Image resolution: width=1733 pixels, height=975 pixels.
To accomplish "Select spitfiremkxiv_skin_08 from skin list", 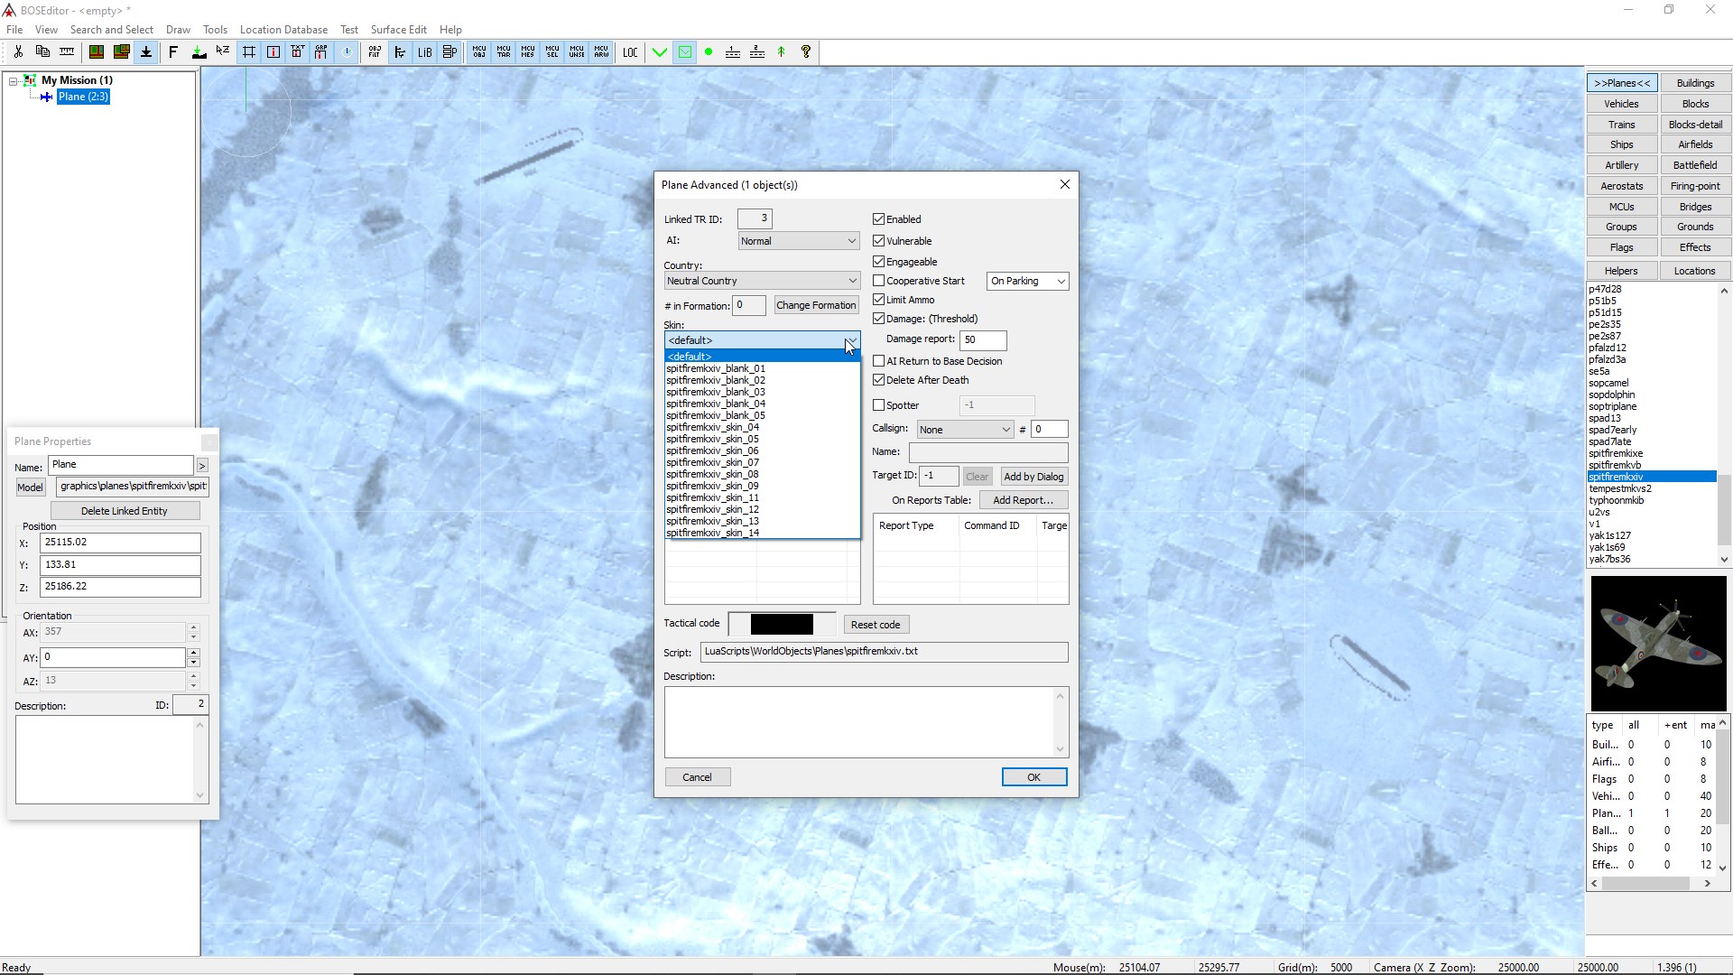I will [x=713, y=474].
